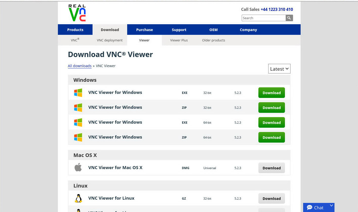358x212 pixels.
Task: Click the Linux penguin icon in GZ row
Action: pos(78,198)
